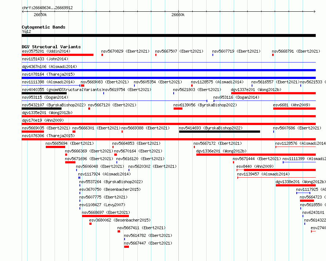Select nsv5537264 (ByrskaBishop2022) variant
The width and height of the screenshot is (326, 261).
coord(111,182)
